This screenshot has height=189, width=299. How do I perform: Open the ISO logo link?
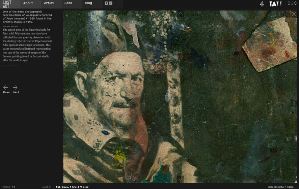(292, 3)
